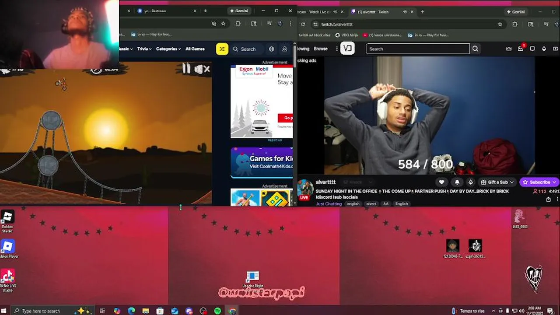Open Twitch Browse link

tap(320, 49)
